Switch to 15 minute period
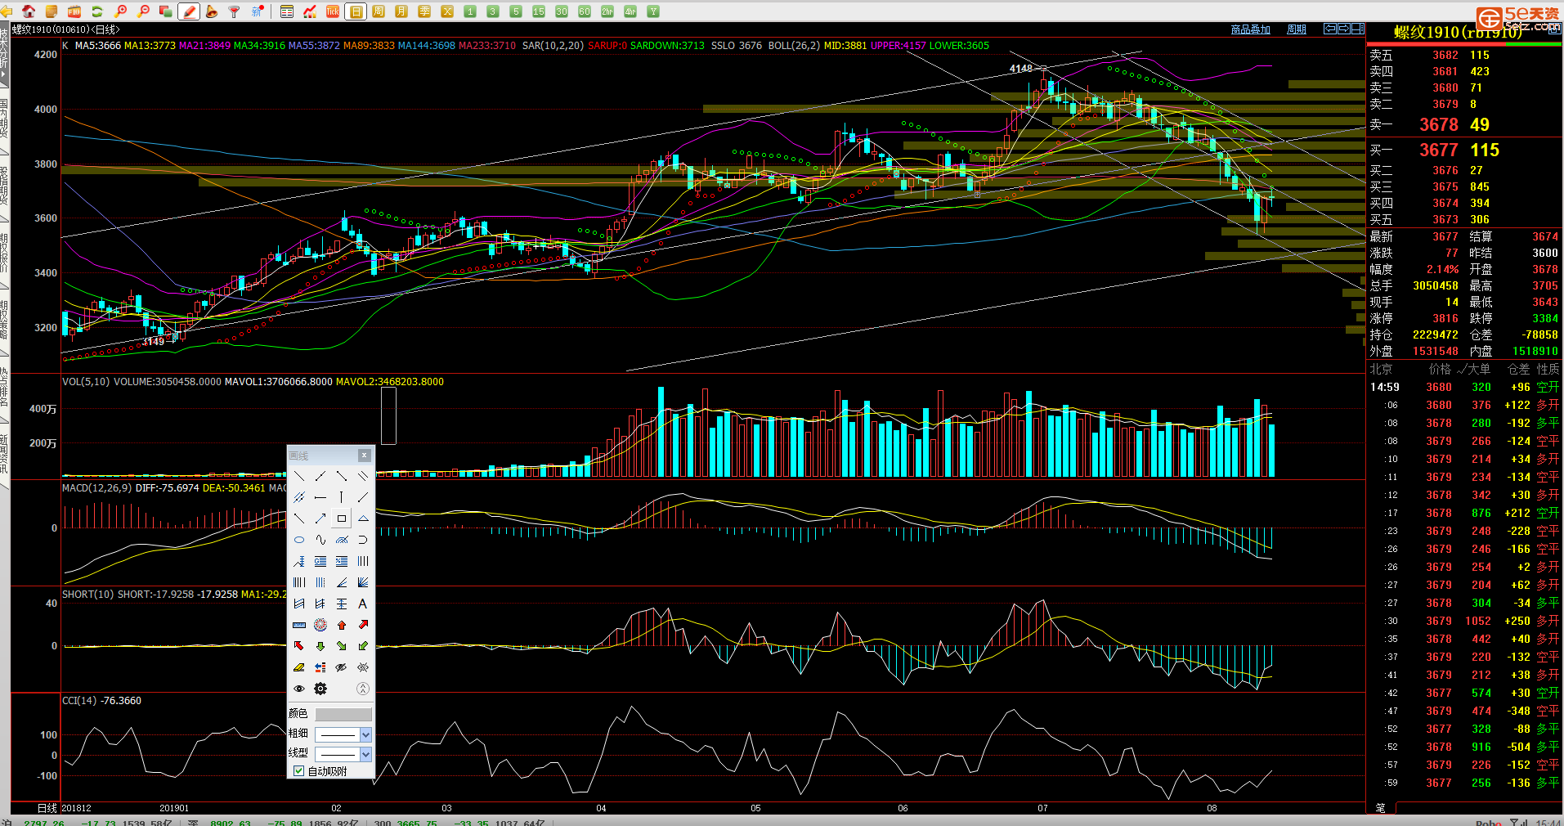1564x826 pixels. click(538, 11)
